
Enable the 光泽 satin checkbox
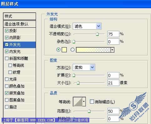coord(7,79)
